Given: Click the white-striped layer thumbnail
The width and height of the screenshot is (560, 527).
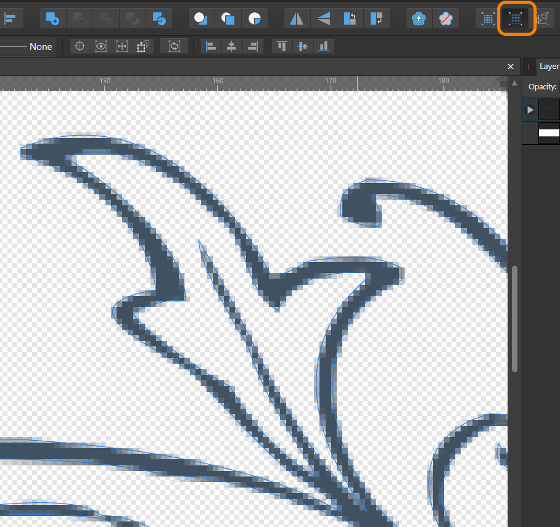Looking at the screenshot, I should pyautogui.click(x=548, y=133).
